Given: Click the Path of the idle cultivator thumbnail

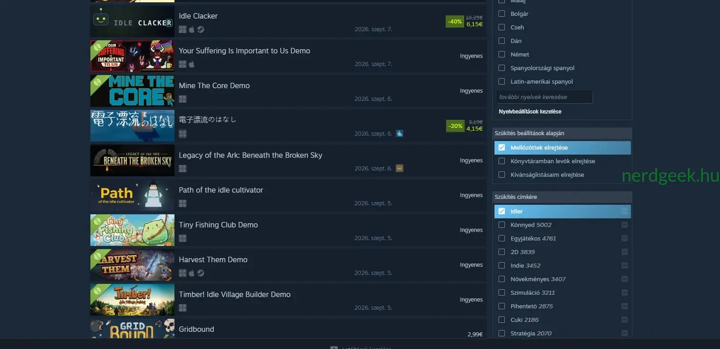Looking at the screenshot, I should pos(132,195).
